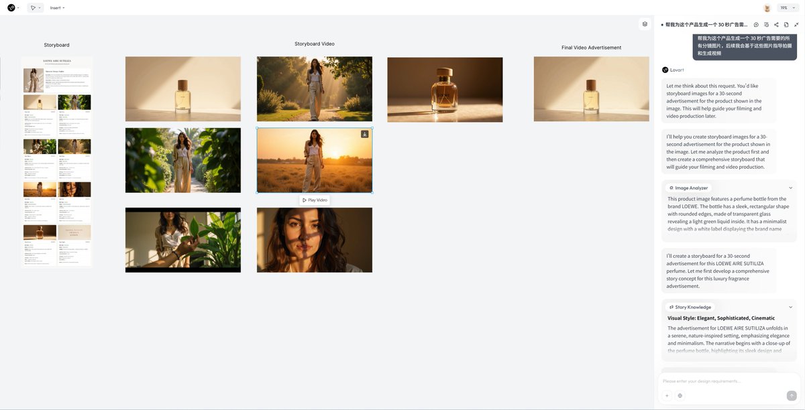Open the user avatar profile

click(x=767, y=8)
